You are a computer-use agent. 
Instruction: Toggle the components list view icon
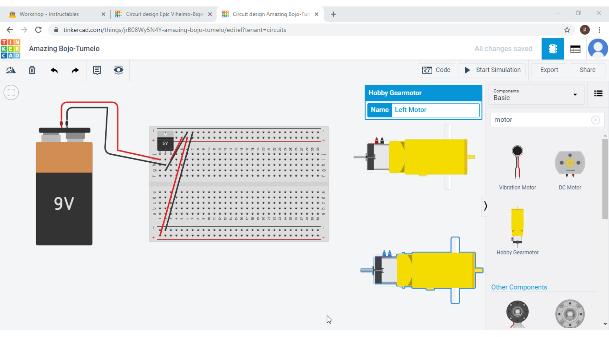[598, 94]
